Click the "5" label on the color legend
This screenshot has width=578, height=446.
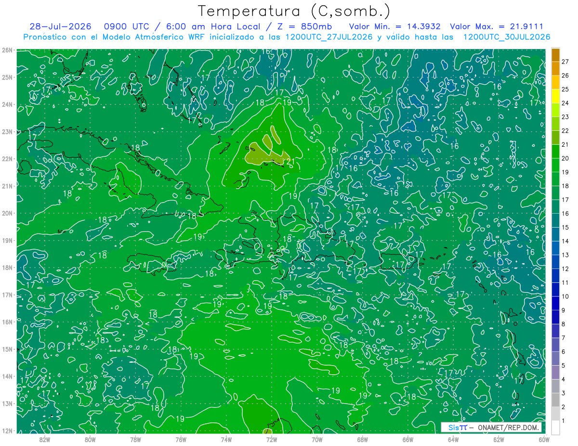pyautogui.click(x=564, y=366)
